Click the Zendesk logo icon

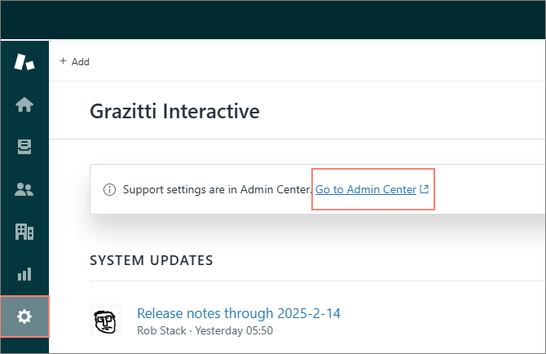click(24, 62)
